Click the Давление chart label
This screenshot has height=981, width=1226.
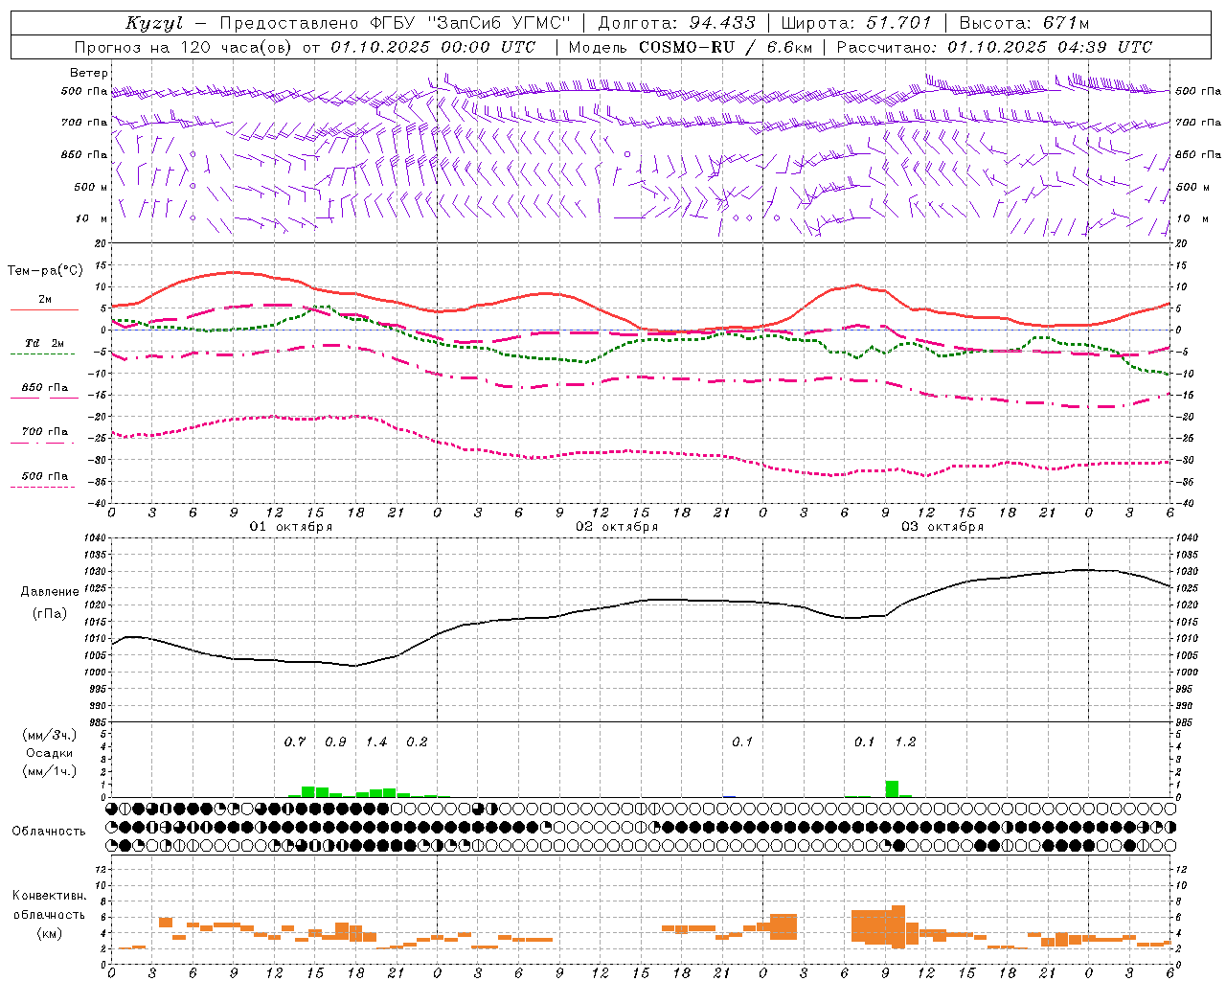pyautogui.click(x=50, y=592)
